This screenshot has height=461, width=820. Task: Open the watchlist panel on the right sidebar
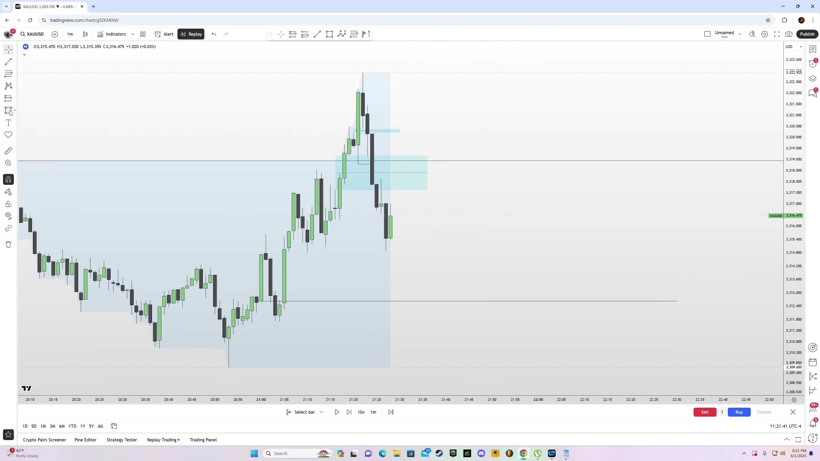[x=813, y=49]
